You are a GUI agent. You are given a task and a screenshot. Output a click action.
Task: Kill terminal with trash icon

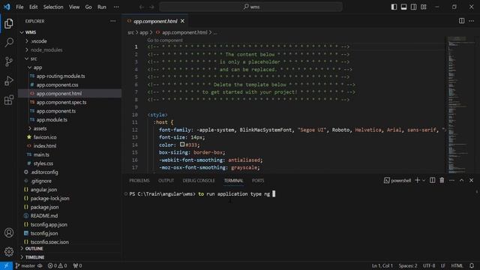tap(442, 180)
